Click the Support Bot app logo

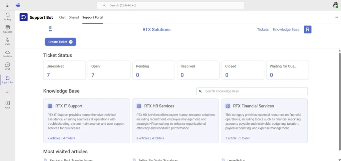tap(24, 17)
